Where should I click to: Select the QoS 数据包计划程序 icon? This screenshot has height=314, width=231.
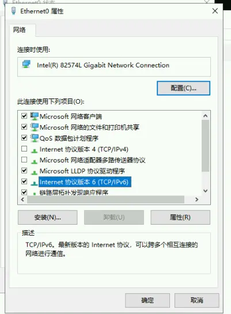click(34, 138)
